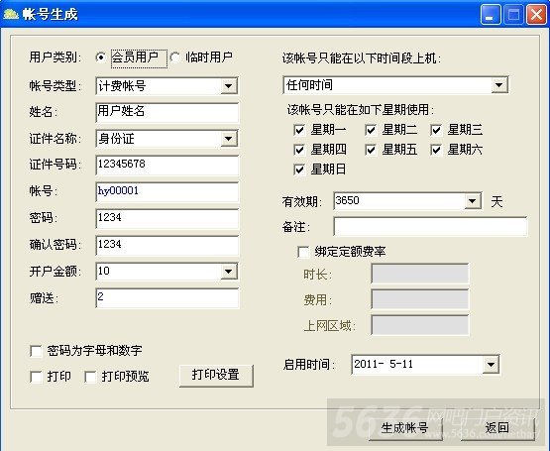The width and height of the screenshot is (550, 451).
Task: Select the 临时用户 radio button
Action: pos(175,57)
